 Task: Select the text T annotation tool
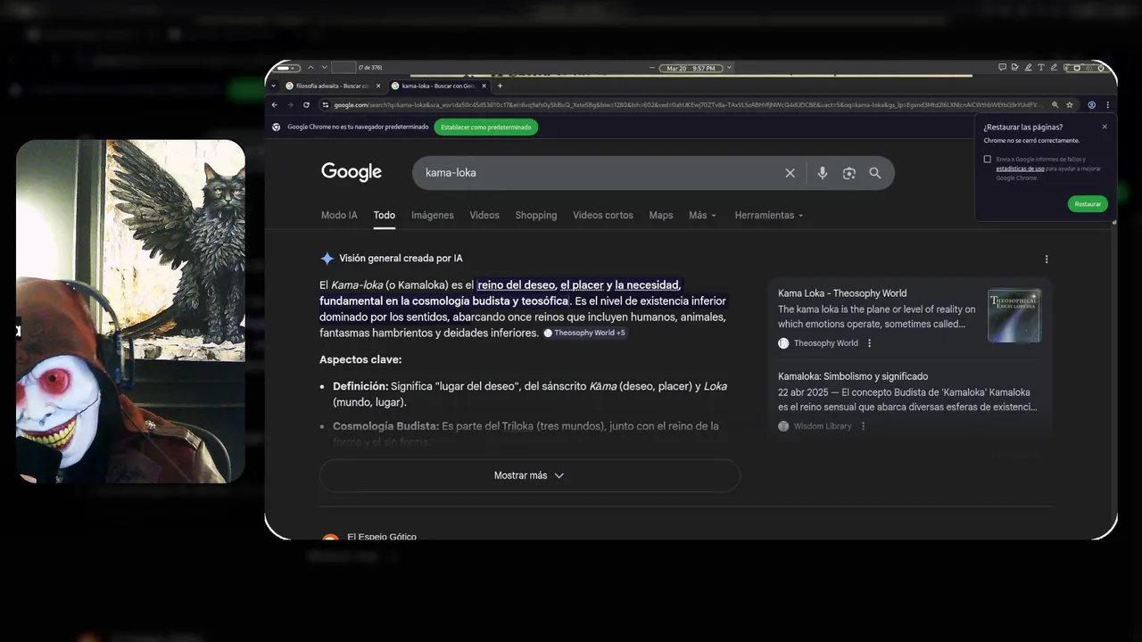tap(1041, 67)
